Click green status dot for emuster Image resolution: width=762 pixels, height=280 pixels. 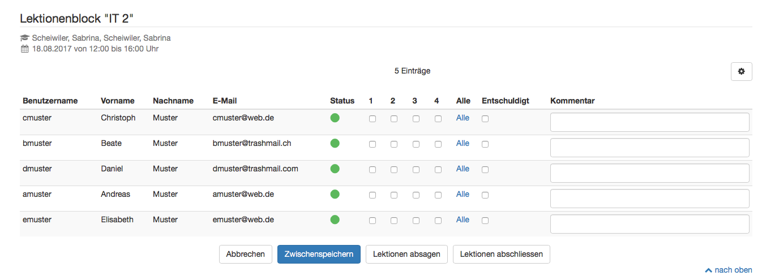(335, 220)
